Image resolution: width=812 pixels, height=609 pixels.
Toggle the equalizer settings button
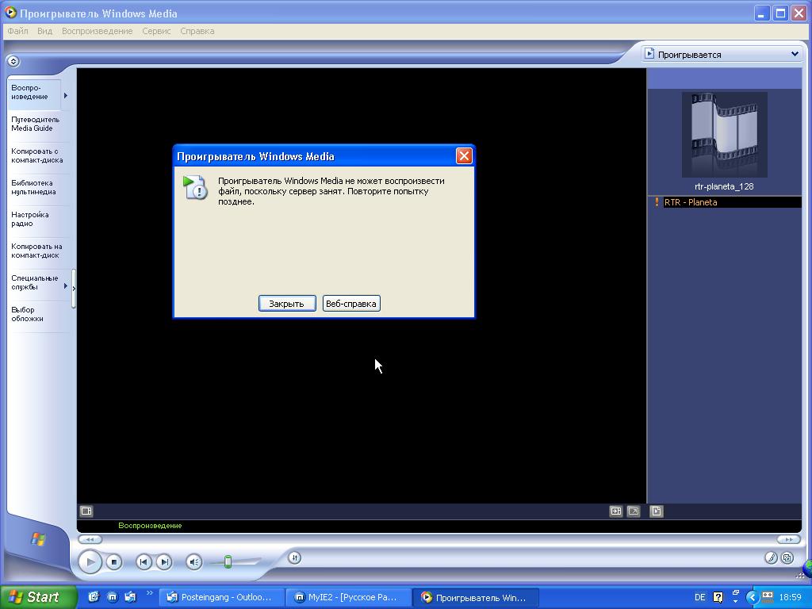tap(295, 557)
